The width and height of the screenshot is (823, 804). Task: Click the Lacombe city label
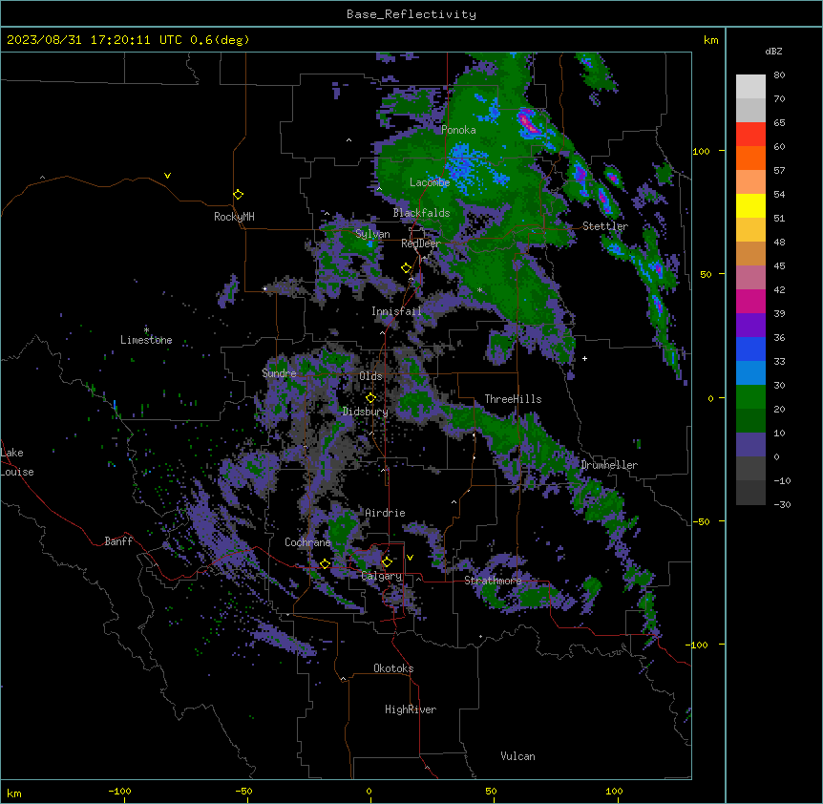[430, 182]
